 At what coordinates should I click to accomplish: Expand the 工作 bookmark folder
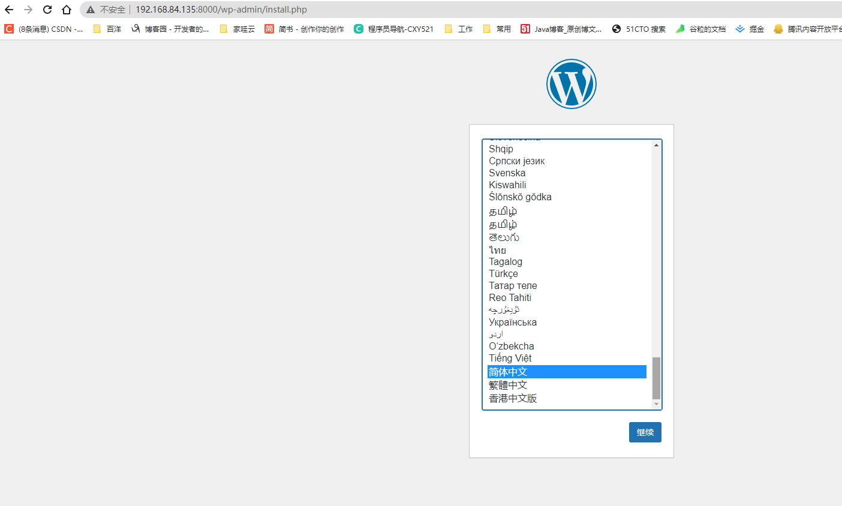pos(459,29)
